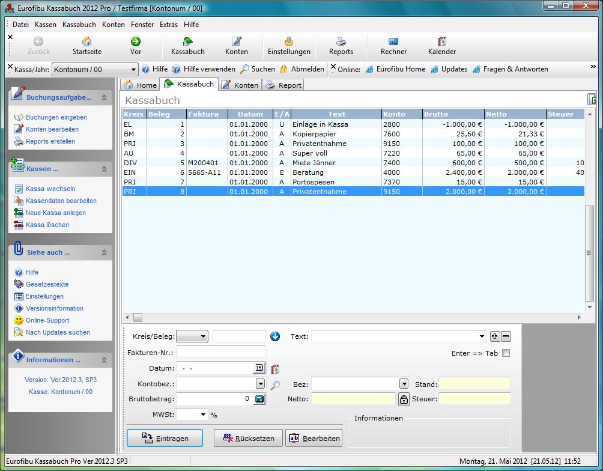Open Eurofibu Home online link
The height and width of the screenshot is (471, 603).
click(396, 69)
